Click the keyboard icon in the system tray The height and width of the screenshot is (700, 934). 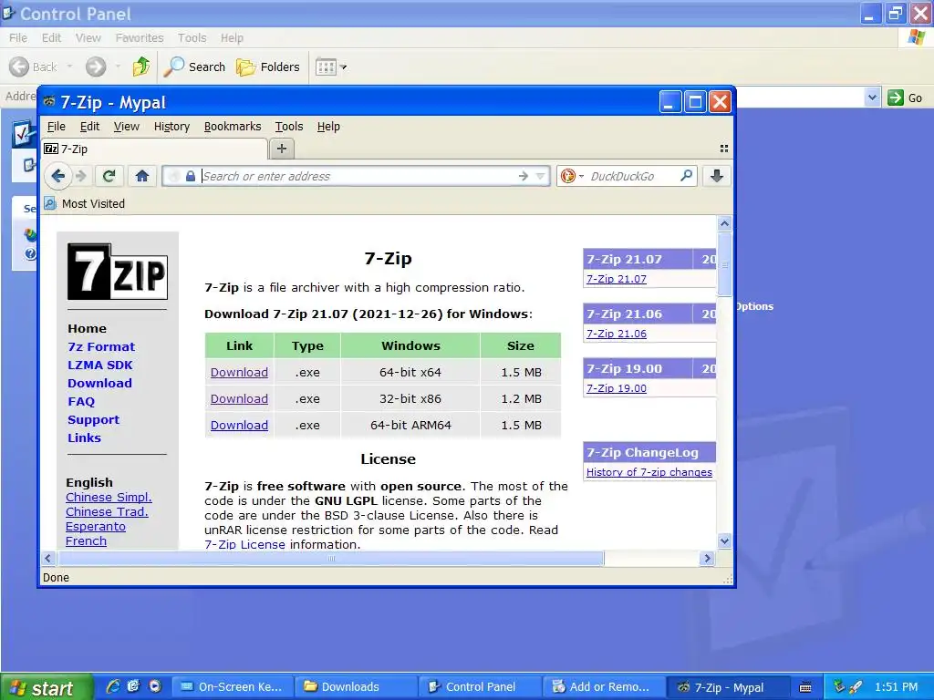(x=805, y=687)
